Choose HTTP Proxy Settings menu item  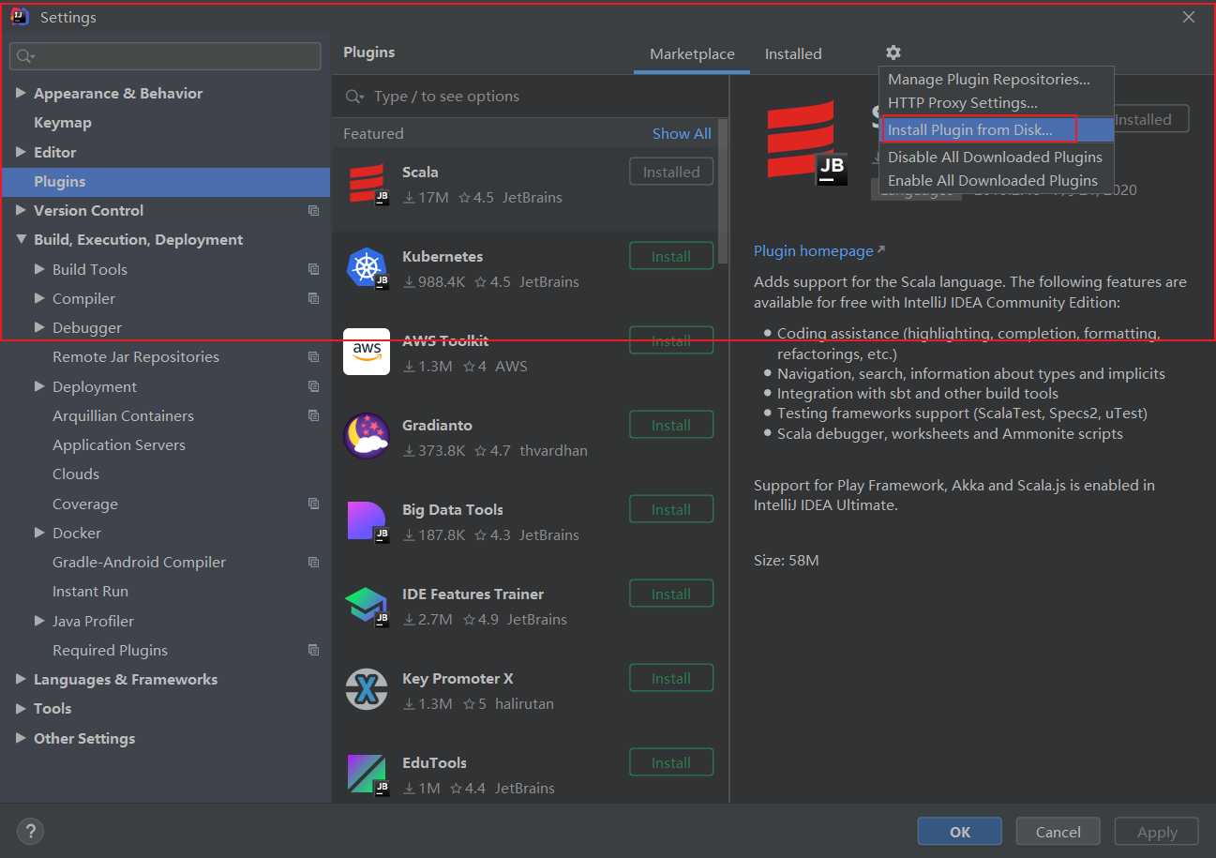[996, 103]
